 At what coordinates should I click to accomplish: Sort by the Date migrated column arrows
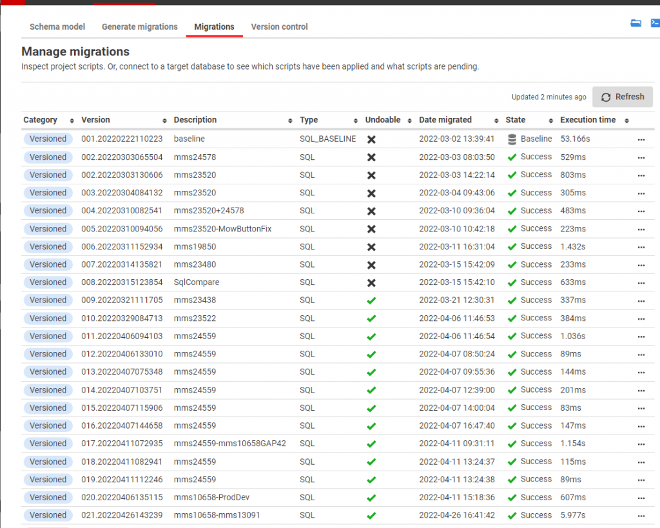(x=496, y=120)
